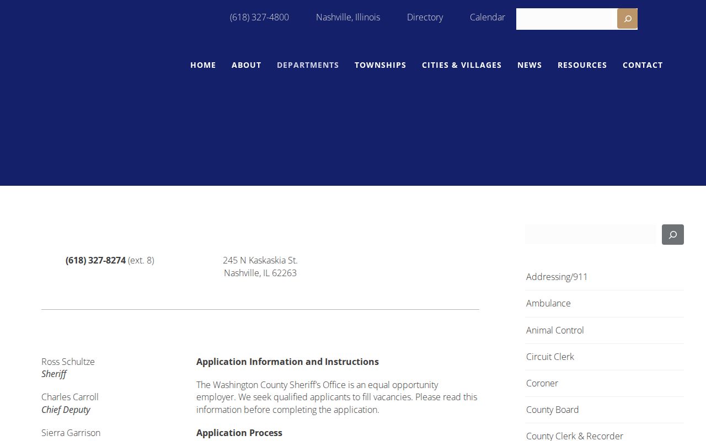Open the TOWNSHIPS menu item
The height and width of the screenshot is (441, 706).
click(381, 65)
